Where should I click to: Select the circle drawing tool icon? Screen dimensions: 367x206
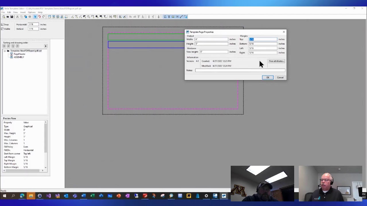(x=88, y=17)
